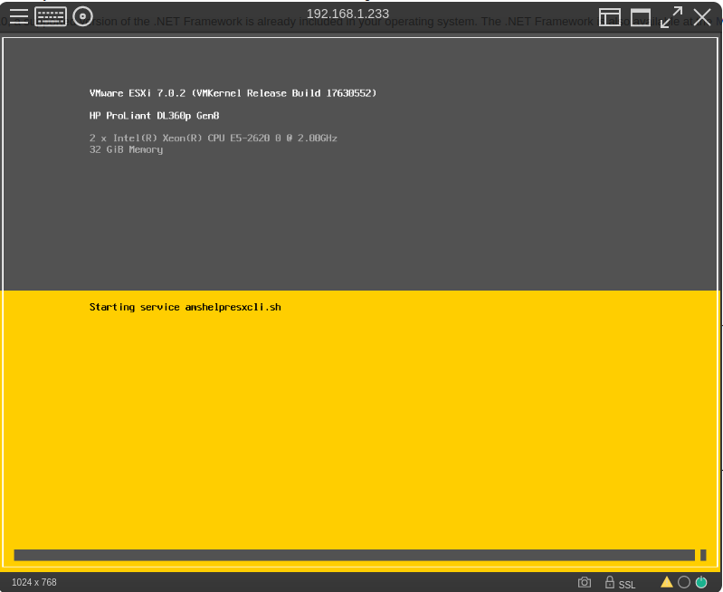Click the HP ProLiant DL360p Gen8 text
Viewport: 723px width, 592px height.
click(x=154, y=116)
